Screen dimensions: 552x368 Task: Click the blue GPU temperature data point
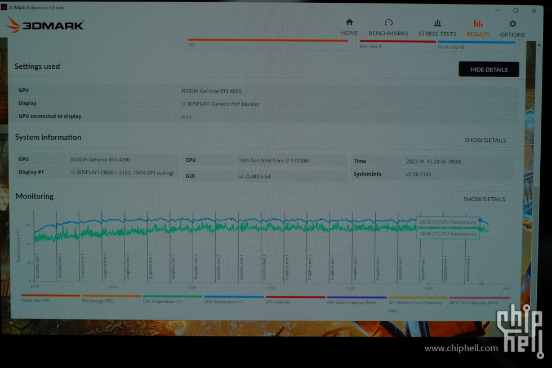click(x=480, y=220)
